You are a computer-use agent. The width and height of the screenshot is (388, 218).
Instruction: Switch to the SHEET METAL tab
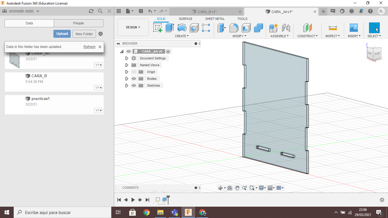tap(215, 19)
